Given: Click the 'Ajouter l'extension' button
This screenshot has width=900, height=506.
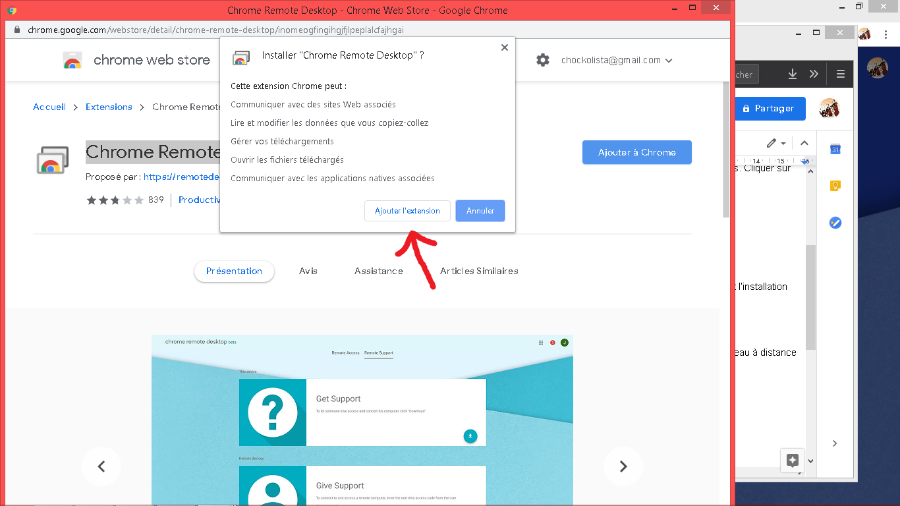Looking at the screenshot, I should click(407, 211).
